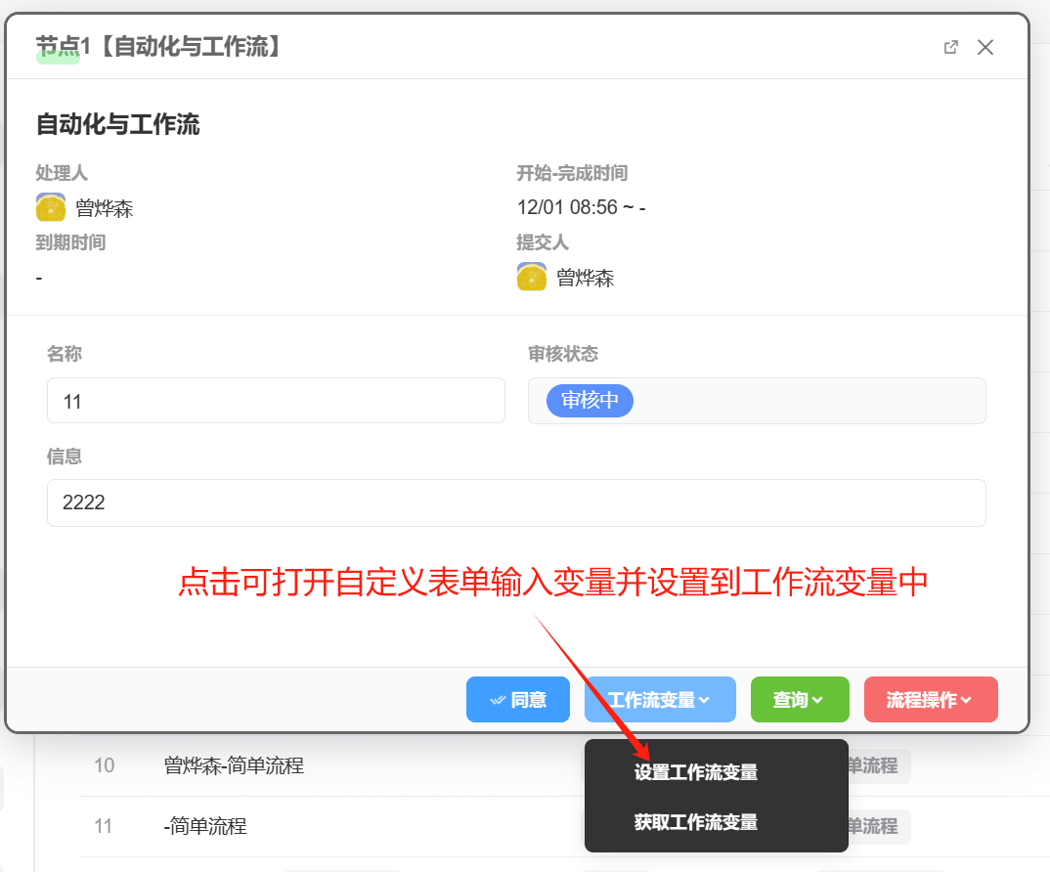Click the 简单流程 tag in row 11
Viewport: 1050px width, 872px height.
tap(875, 826)
